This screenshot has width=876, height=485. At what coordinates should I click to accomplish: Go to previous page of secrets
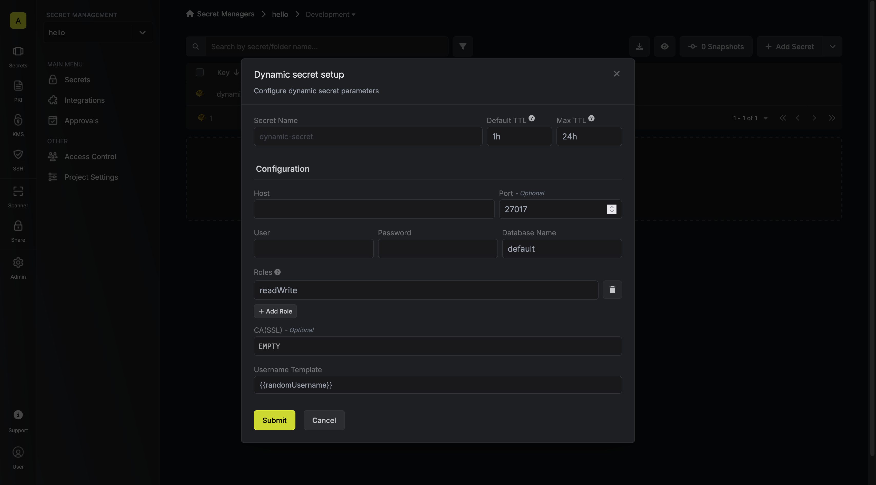(x=798, y=118)
